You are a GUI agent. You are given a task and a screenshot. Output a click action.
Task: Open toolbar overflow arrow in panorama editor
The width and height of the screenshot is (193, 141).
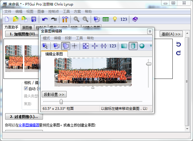coord(151,46)
